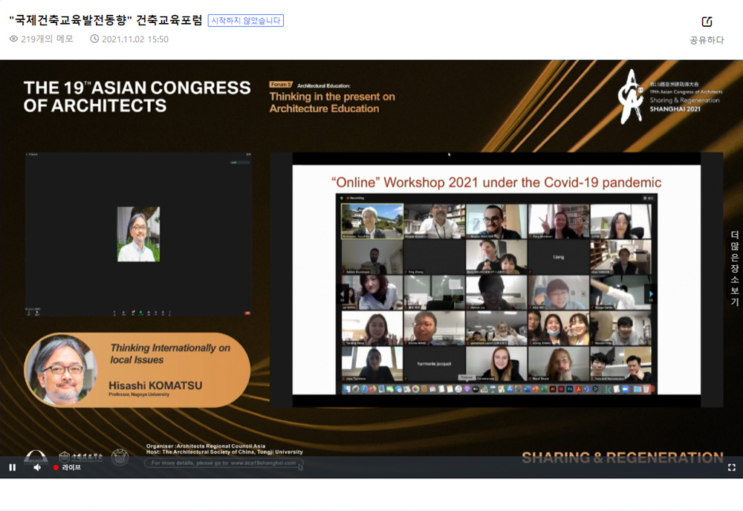743x511 pixels.
Task: Click the 219개의 메모 view count text
Action: [47, 39]
